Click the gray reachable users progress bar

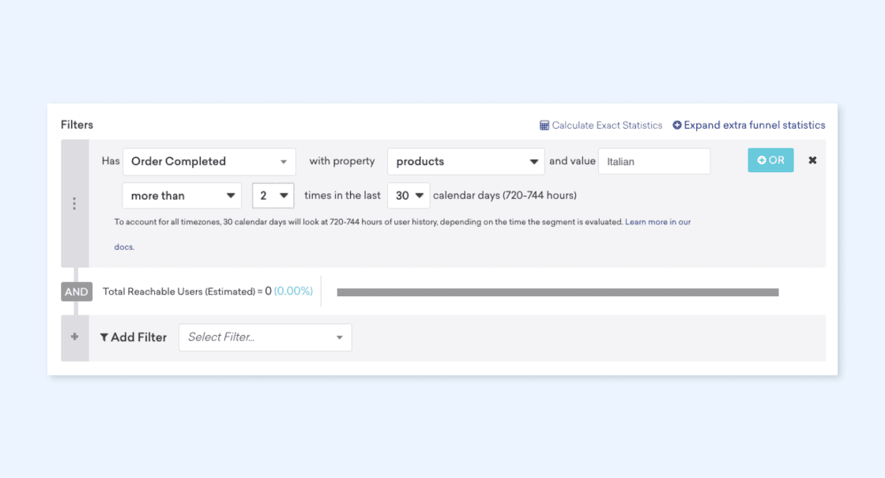coord(557,292)
